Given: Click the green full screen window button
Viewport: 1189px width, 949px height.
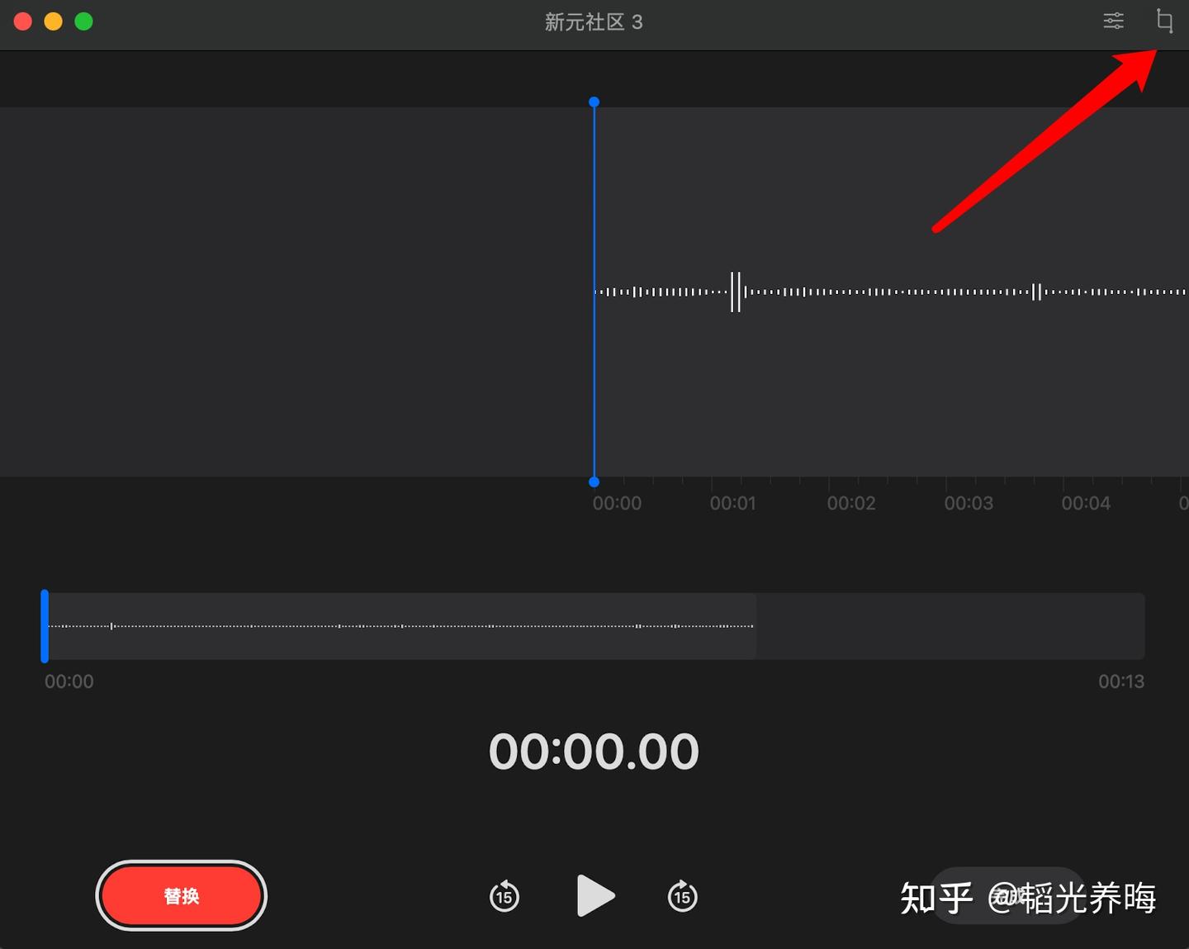Looking at the screenshot, I should coord(83,21).
